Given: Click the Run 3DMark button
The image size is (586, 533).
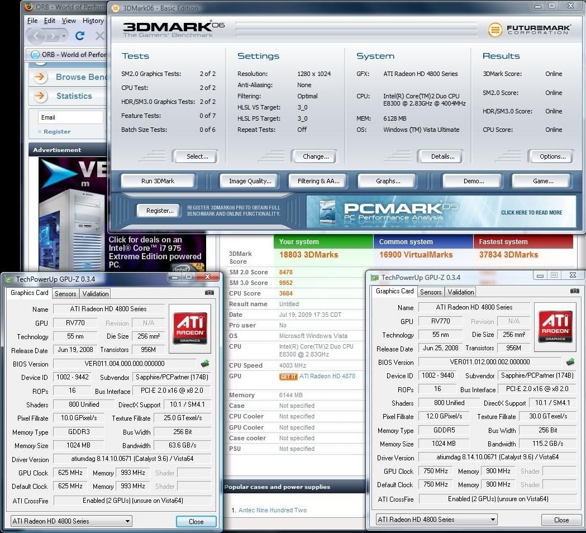Looking at the screenshot, I should point(158,181).
